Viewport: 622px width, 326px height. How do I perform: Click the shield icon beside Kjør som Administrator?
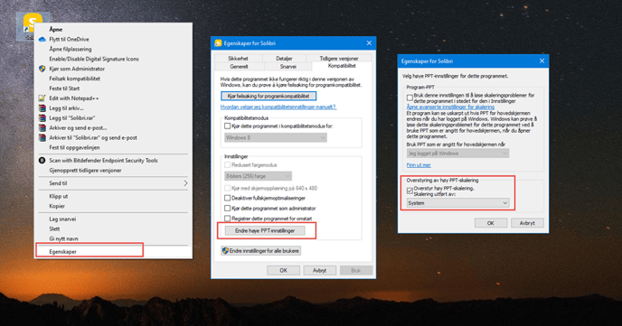(42, 69)
